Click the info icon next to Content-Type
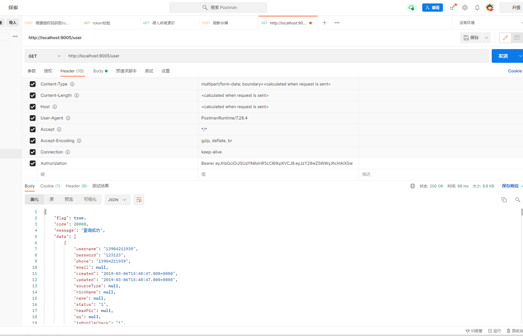Viewport: 523px width, 336px height. (72, 84)
